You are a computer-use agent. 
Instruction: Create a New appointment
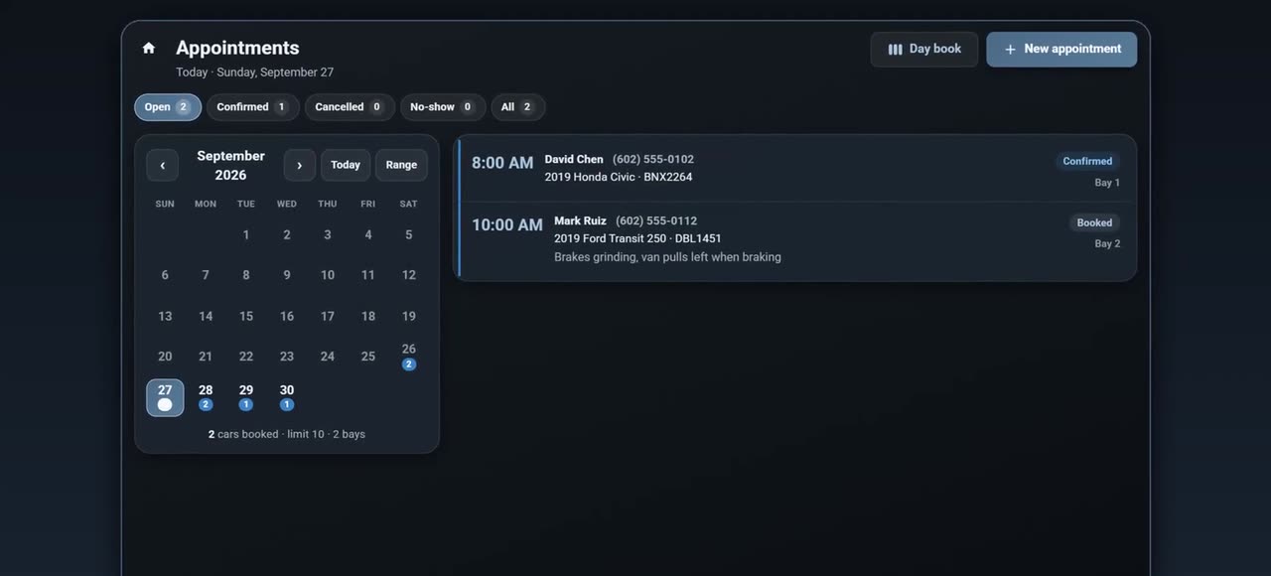pos(1061,50)
